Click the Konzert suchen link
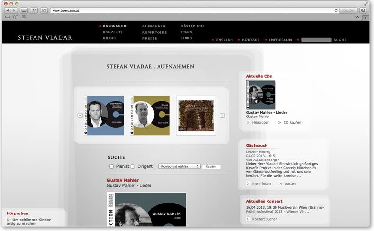 pos(265,219)
